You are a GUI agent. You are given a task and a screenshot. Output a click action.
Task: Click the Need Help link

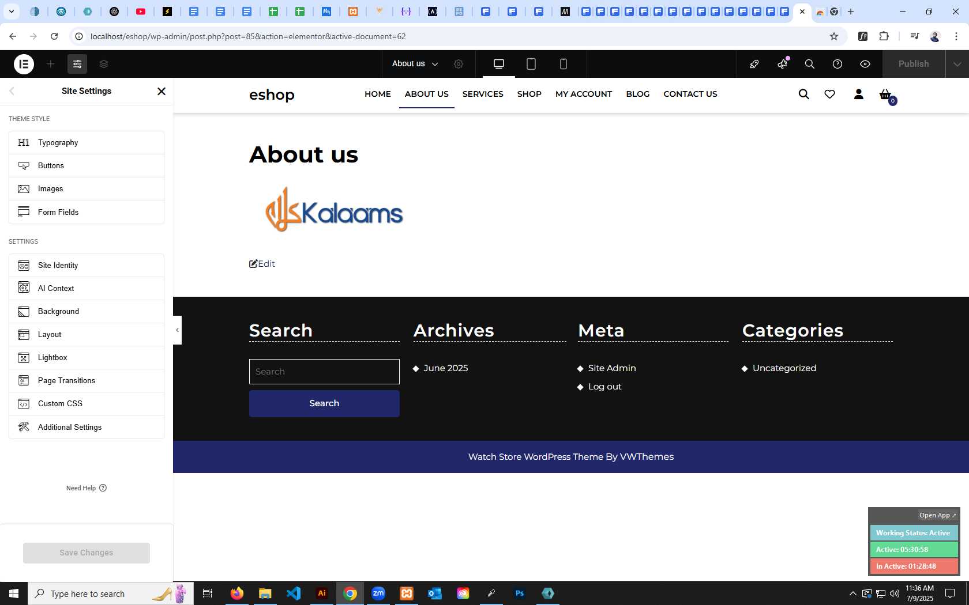[x=87, y=488]
